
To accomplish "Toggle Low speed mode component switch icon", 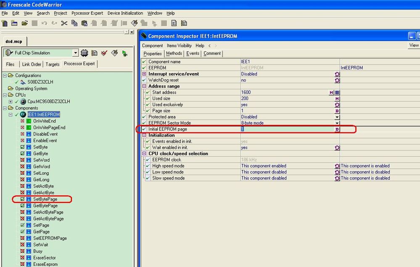I will [x=337, y=172].
